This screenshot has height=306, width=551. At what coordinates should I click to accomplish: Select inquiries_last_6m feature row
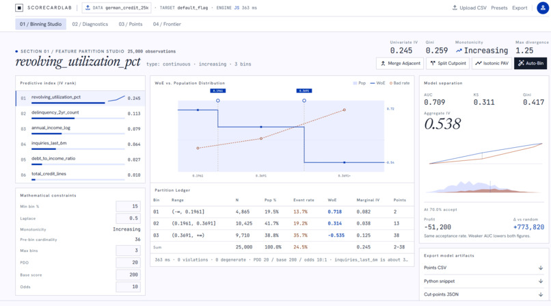(x=81, y=144)
